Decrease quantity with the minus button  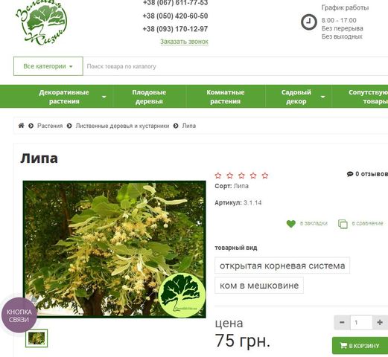tap(342, 322)
